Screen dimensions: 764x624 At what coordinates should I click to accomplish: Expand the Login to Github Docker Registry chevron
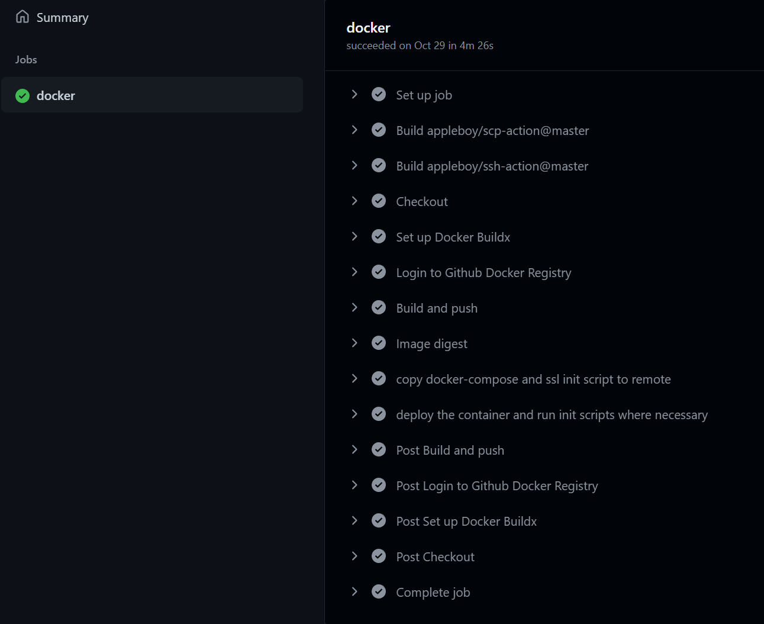tap(354, 272)
